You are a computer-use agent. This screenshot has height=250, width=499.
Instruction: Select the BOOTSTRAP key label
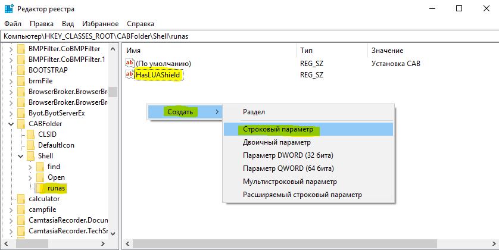(x=48, y=70)
